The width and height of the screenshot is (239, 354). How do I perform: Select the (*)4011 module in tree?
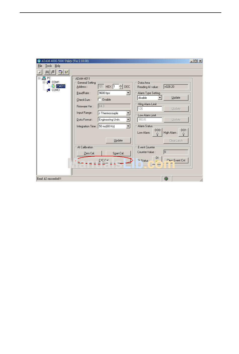click(x=61, y=86)
